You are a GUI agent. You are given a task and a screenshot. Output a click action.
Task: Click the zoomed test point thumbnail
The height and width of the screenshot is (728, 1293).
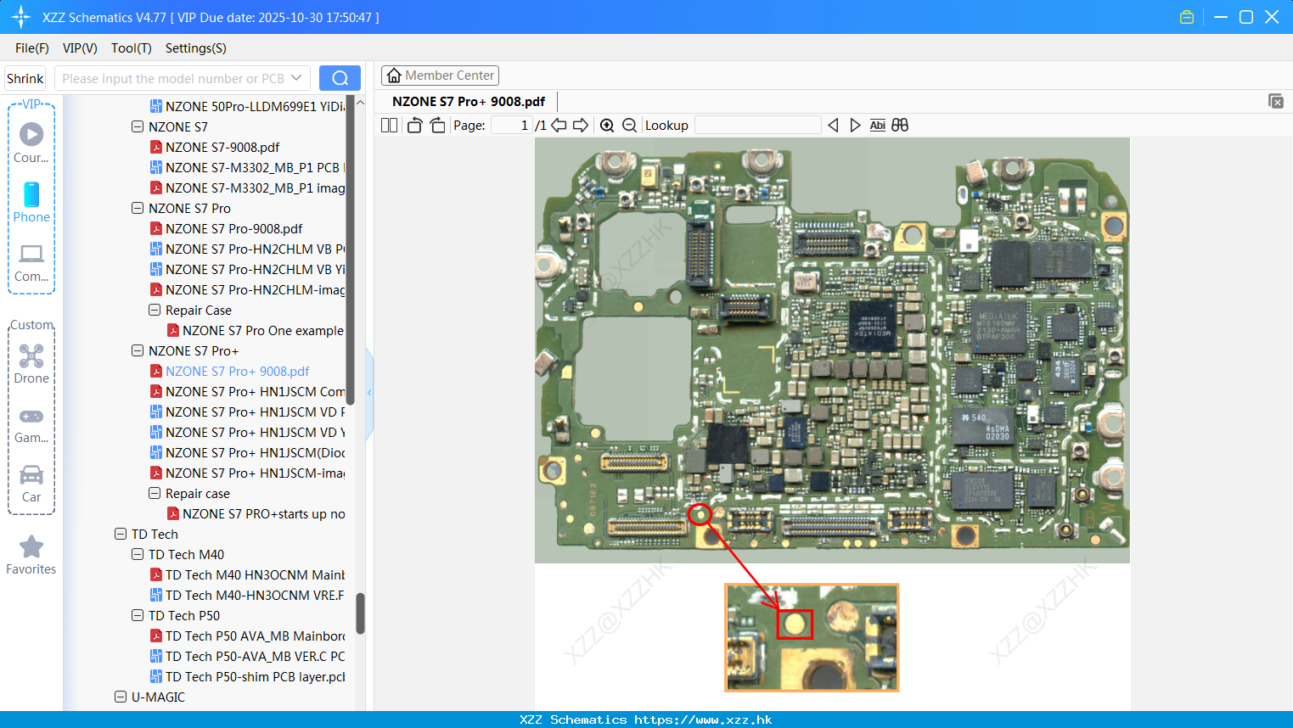click(x=812, y=637)
